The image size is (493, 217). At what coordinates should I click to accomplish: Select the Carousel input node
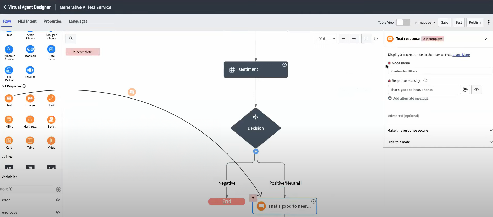click(x=30, y=70)
